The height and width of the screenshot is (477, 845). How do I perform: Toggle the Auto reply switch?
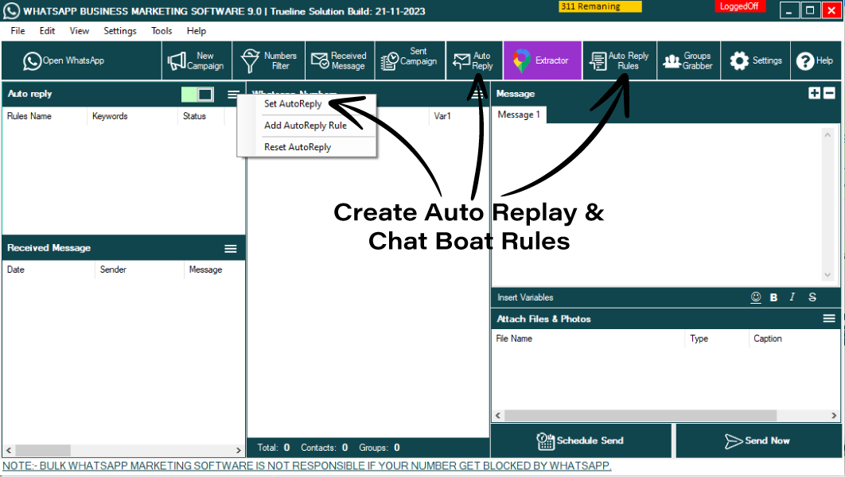198,95
